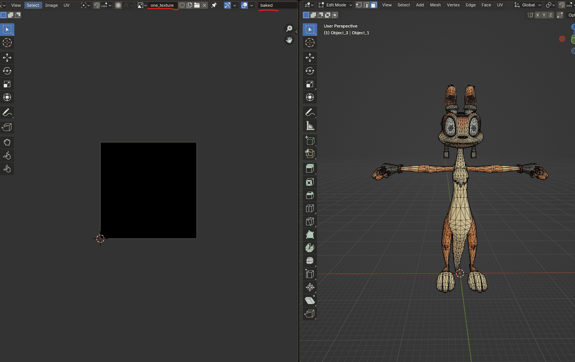
Task: Toggle auto merge vertices
Action: 560,15
